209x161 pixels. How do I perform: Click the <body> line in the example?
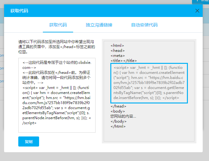tap(118, 111)
